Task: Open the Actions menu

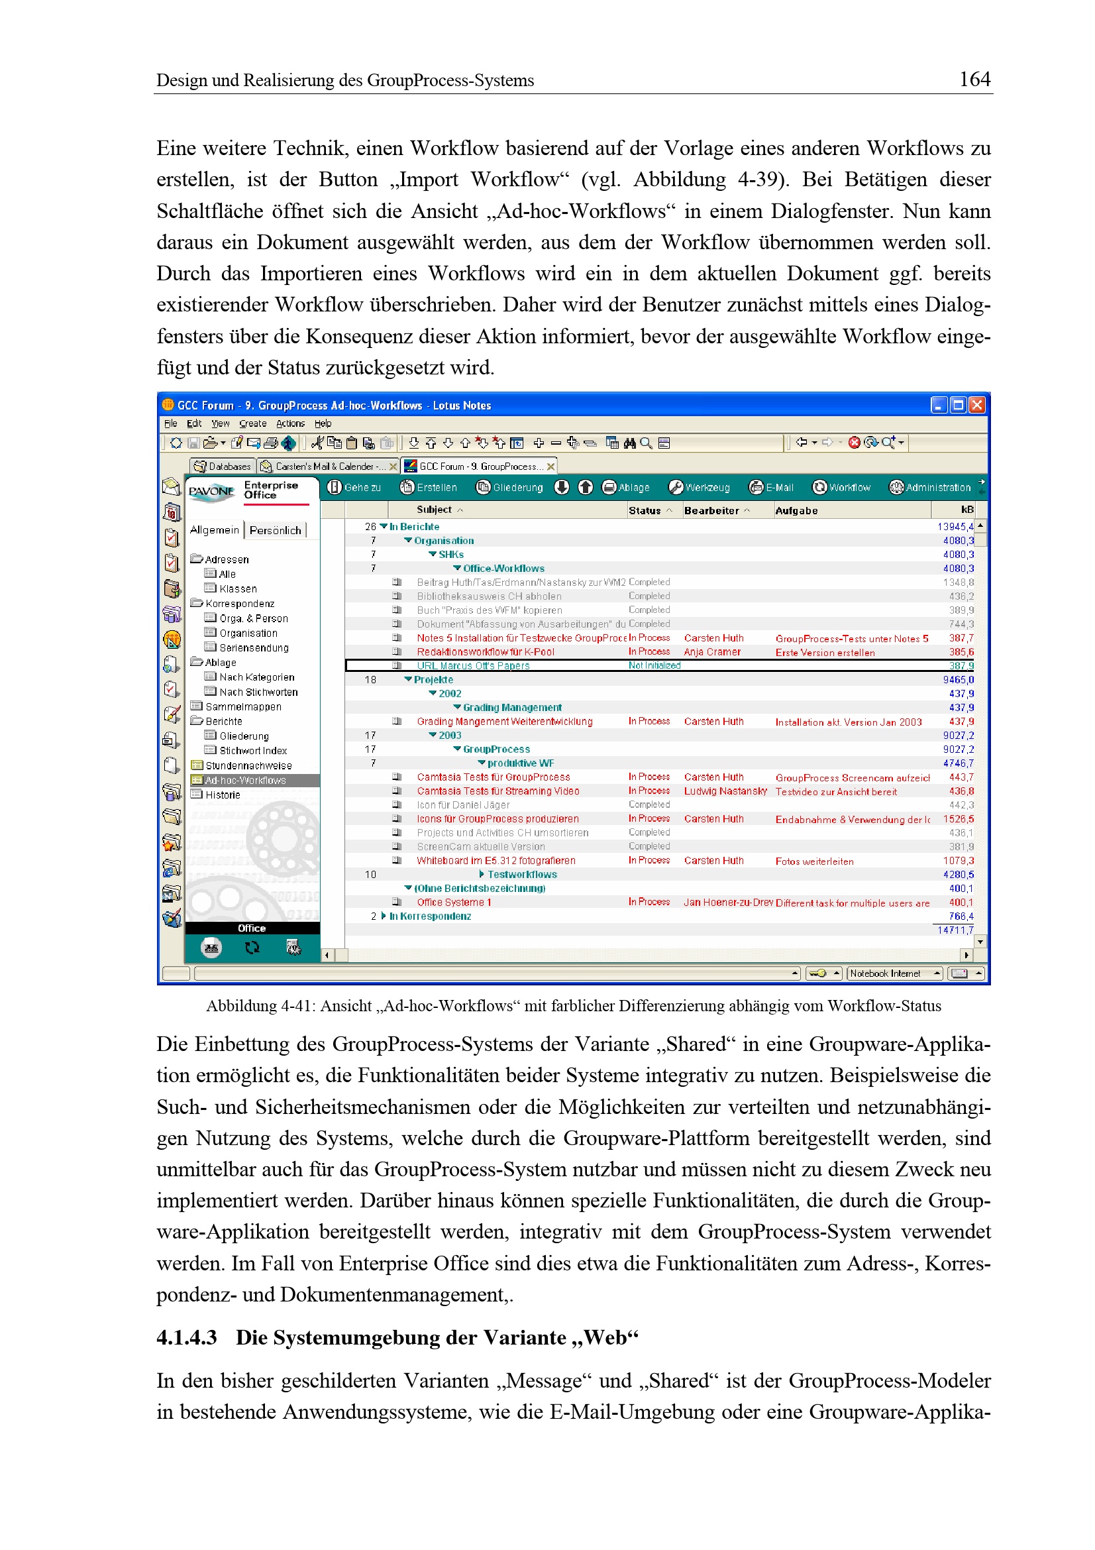Action: point(290,423)
